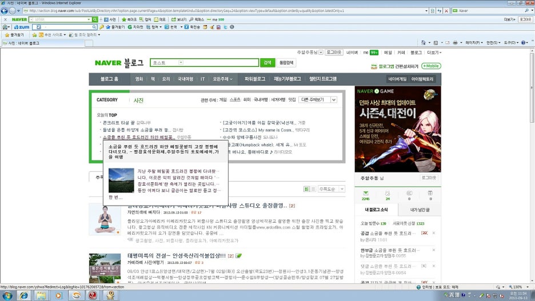Image resolution: width=535 pixels, height=301 pixels.
Task: Click the printer icon in command bar
Action: point(455,43)
